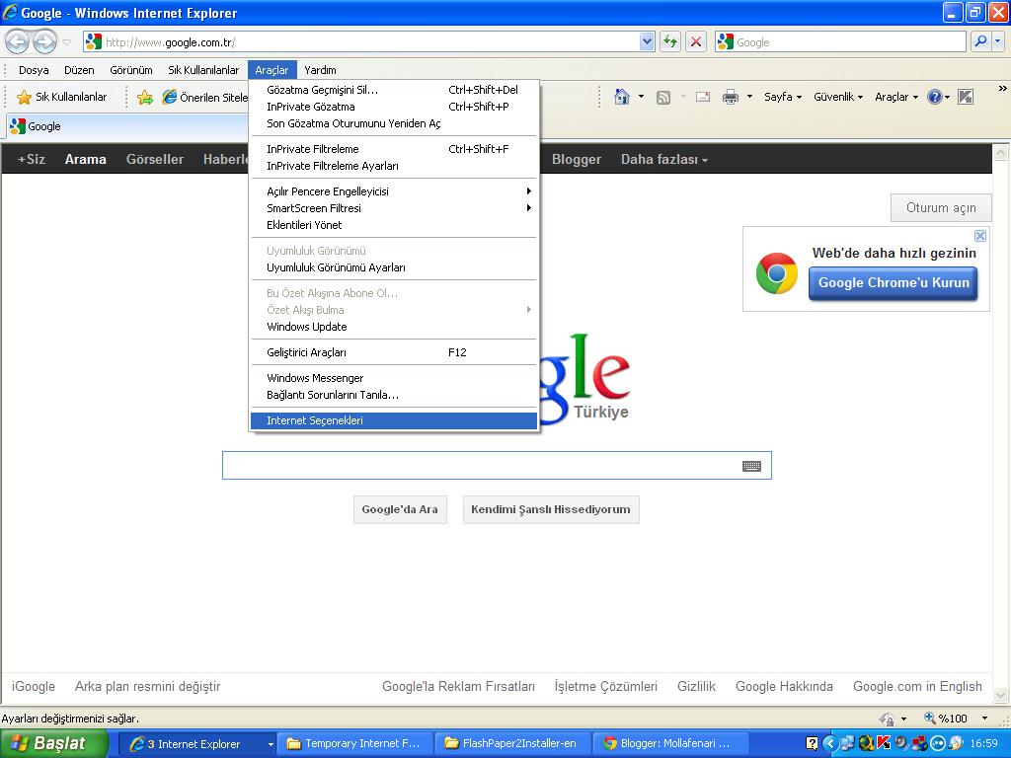Screen dimensions: 1011x758
Task: Click the Forward navigation button
Action: tap(44, 42)
